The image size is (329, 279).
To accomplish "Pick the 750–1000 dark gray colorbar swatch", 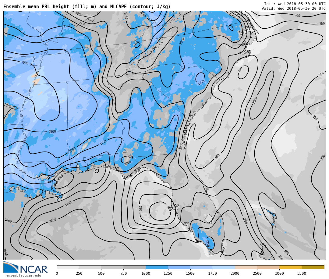I will pos(135,267).
